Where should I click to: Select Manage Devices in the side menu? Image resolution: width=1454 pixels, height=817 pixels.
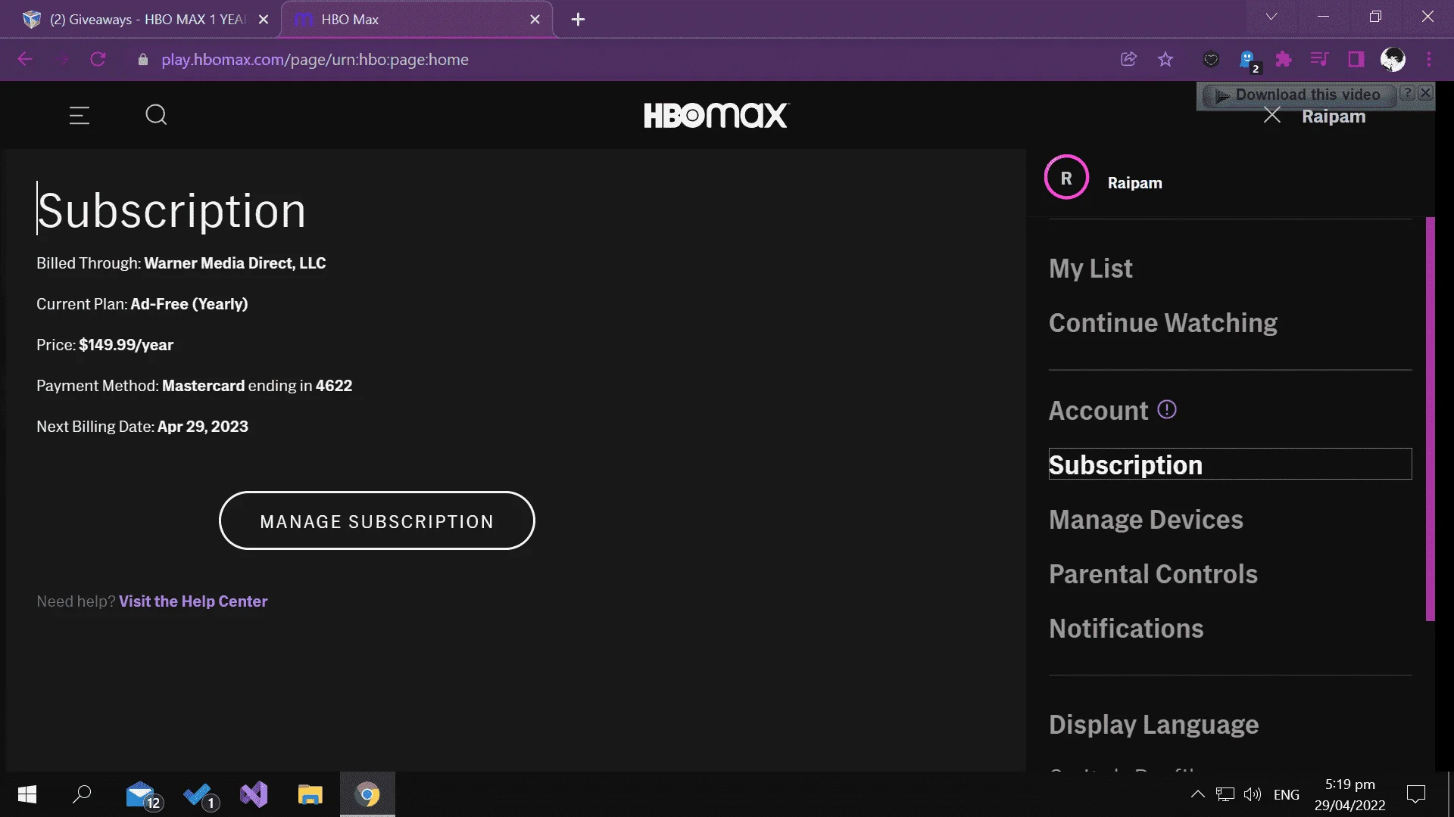[x=1146, y=520]
